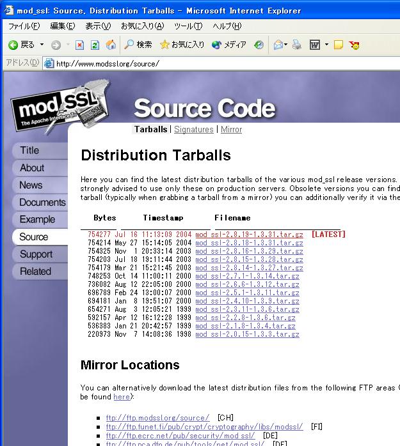The image size is (400, 446).
Task: Go to Related in the sidebar
Action: coord(40,272)
